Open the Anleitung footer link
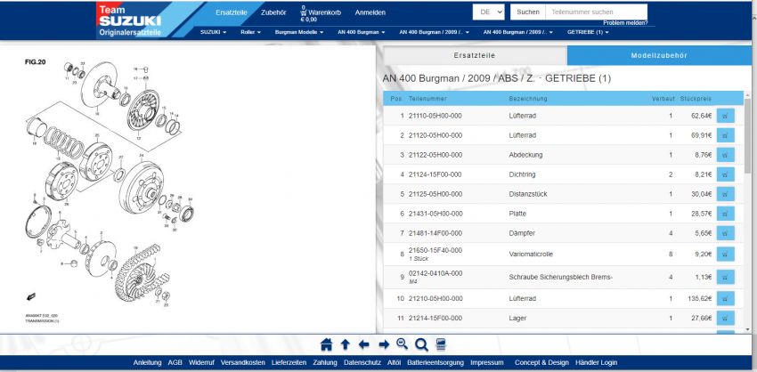Viewport: 757px width, 372px height. pos(147,362)
